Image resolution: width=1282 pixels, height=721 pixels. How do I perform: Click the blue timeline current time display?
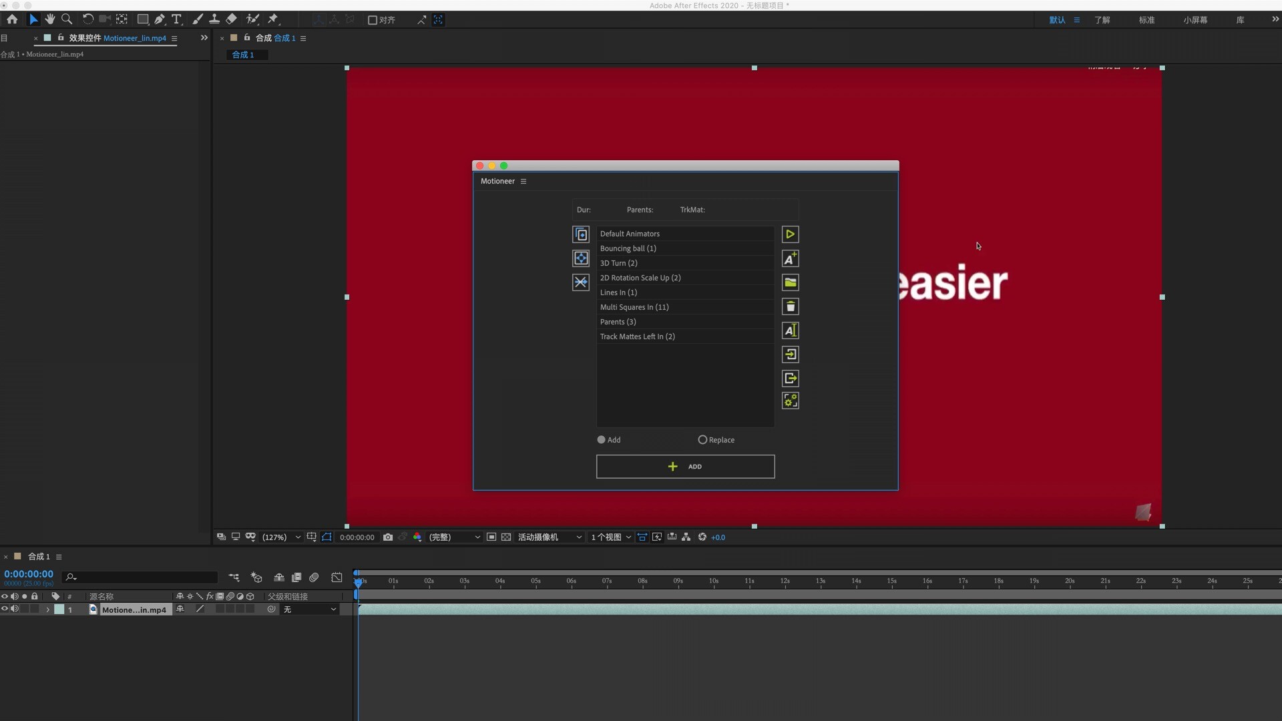(x=29, y=573)
